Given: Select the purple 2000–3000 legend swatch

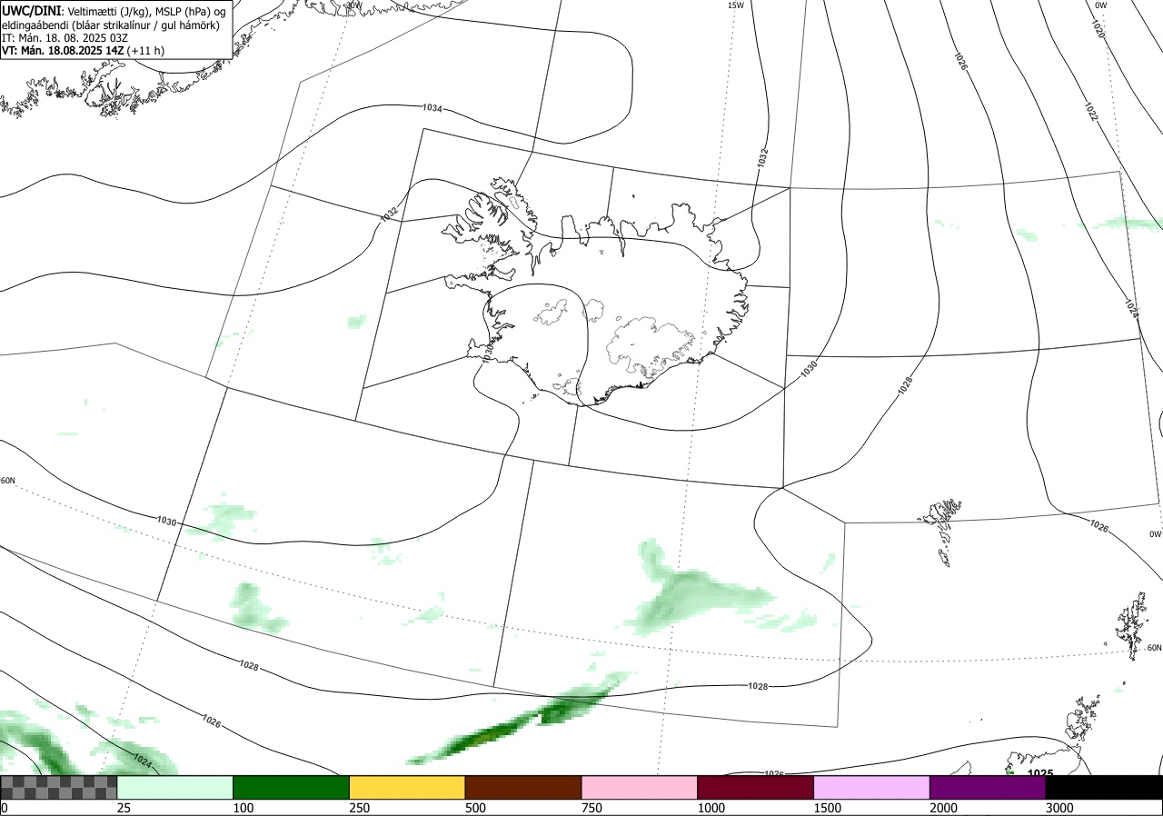Looking at the screenshot, I should tap(988, 787).
